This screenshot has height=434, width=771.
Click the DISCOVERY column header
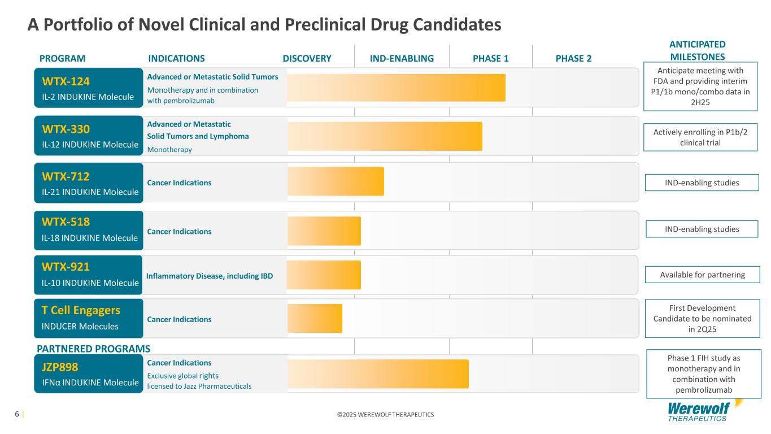point(307,58)
